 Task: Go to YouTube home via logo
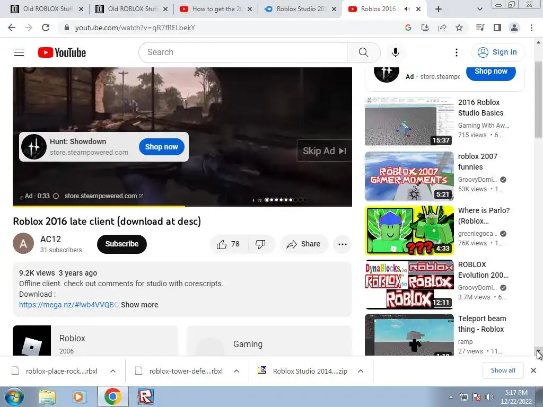pyautogui.click(x=62, y=52)
